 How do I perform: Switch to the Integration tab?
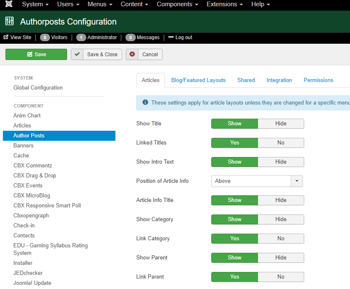coord(279,80)
